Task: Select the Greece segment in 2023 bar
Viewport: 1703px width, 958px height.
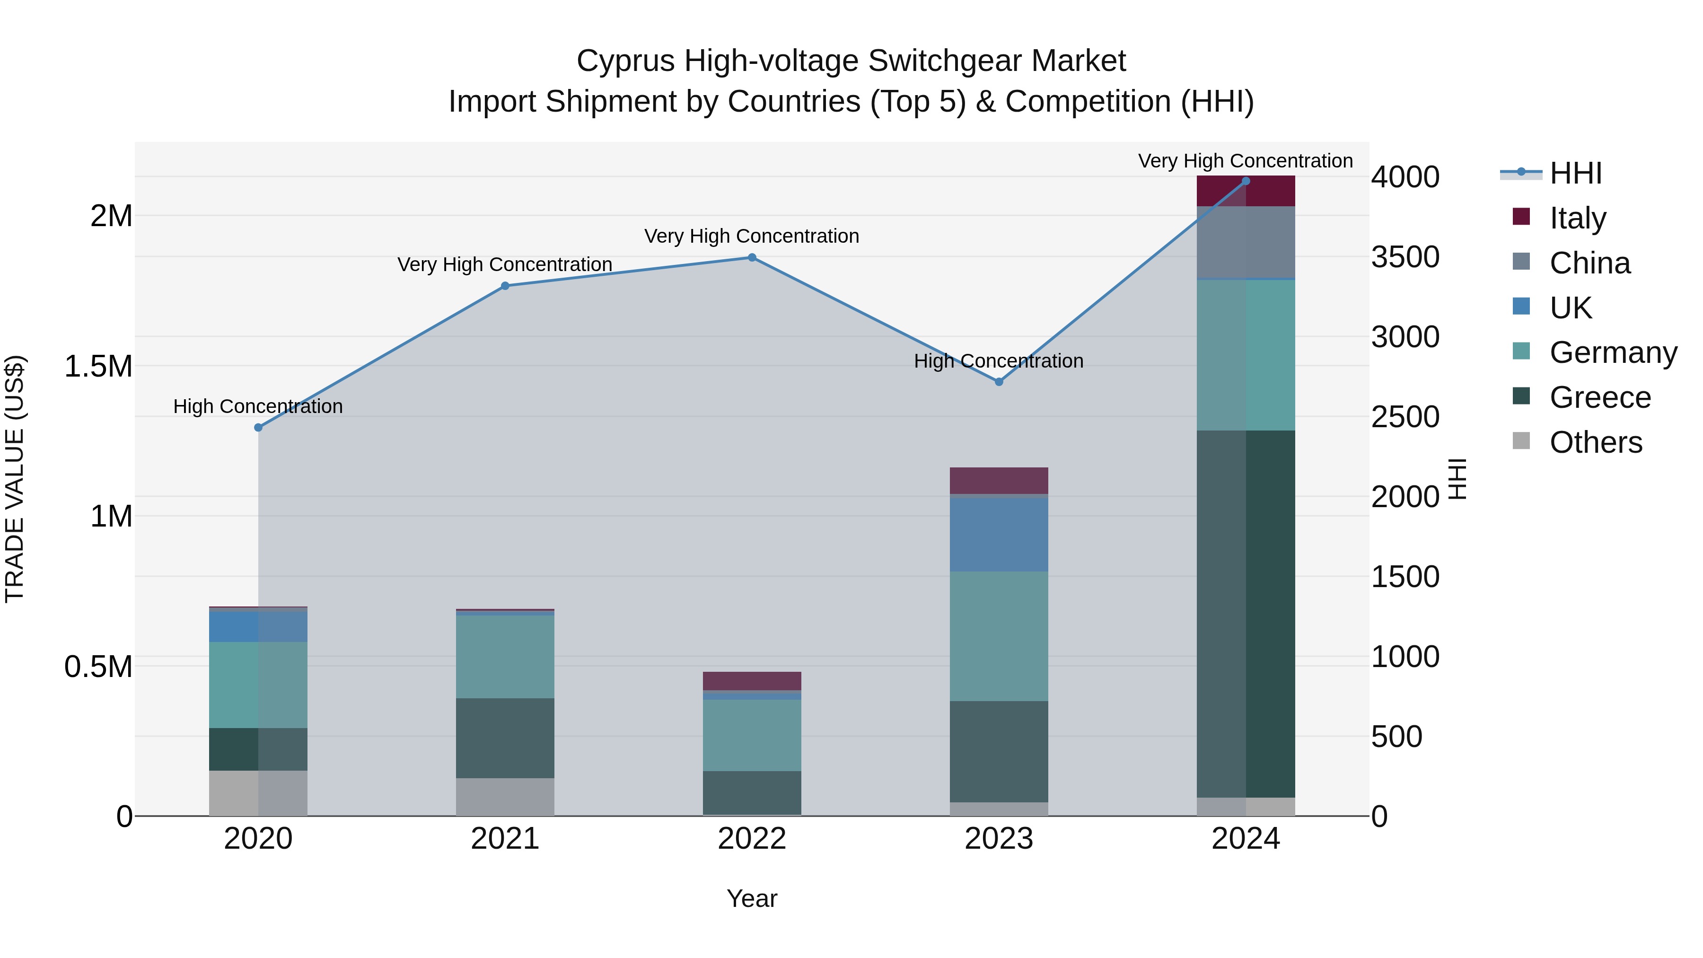Action: click(x=999, y=752)
